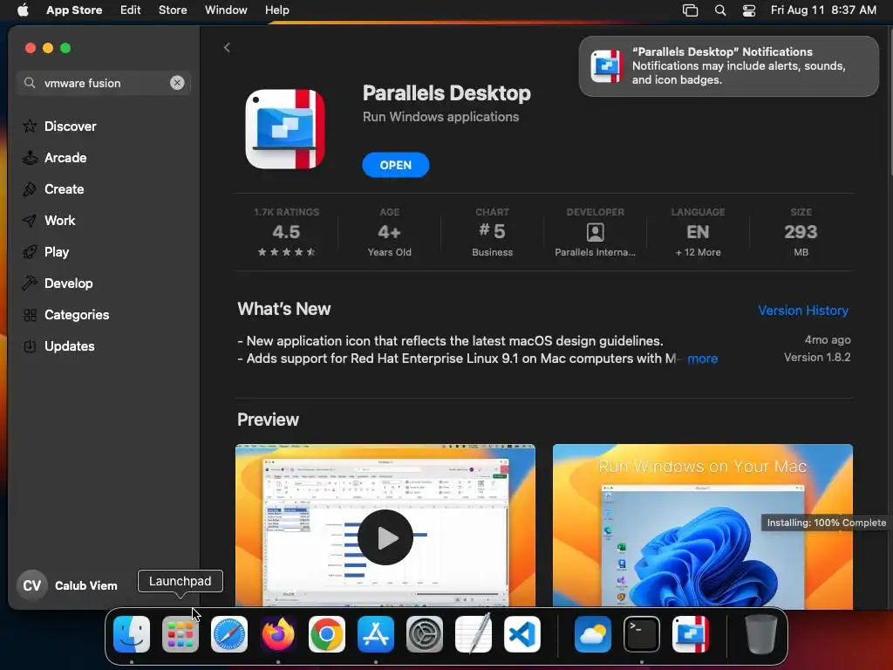Screen dimensions: 893x670
Task: Open the Trash in the Dock
Action: (x=760, y=634)
